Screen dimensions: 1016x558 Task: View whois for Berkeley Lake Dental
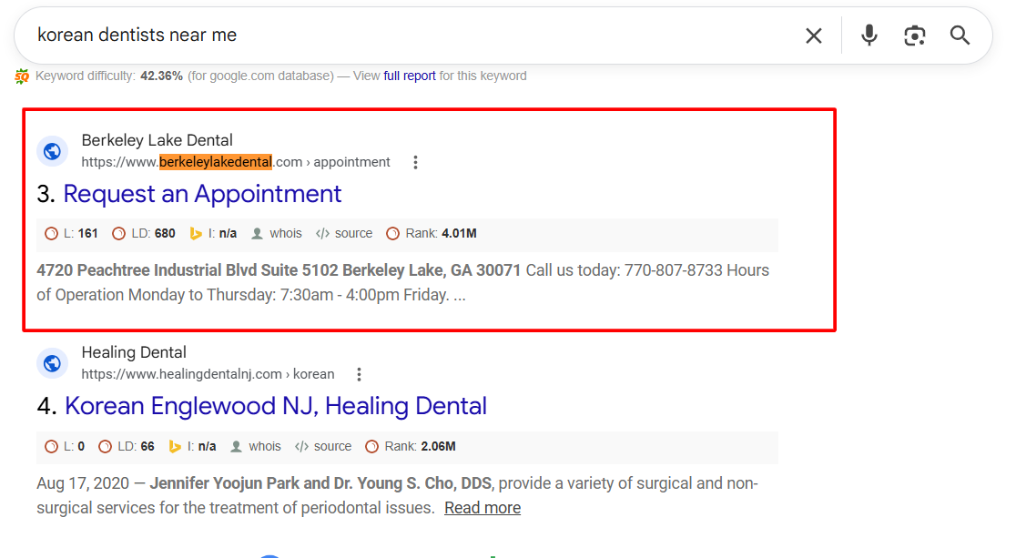click(277, 233)
